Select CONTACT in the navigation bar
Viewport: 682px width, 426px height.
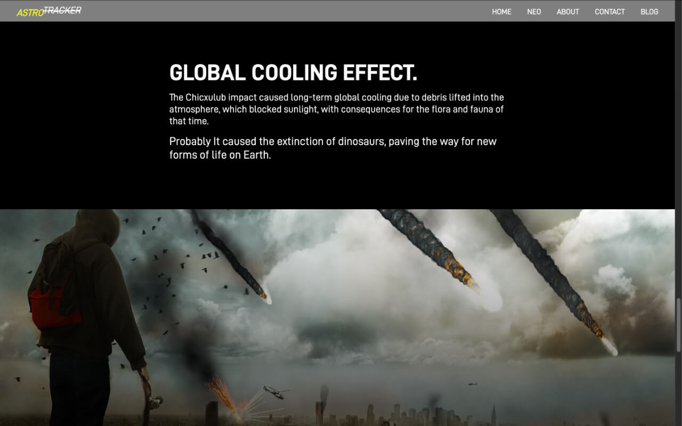click(610, 12)
